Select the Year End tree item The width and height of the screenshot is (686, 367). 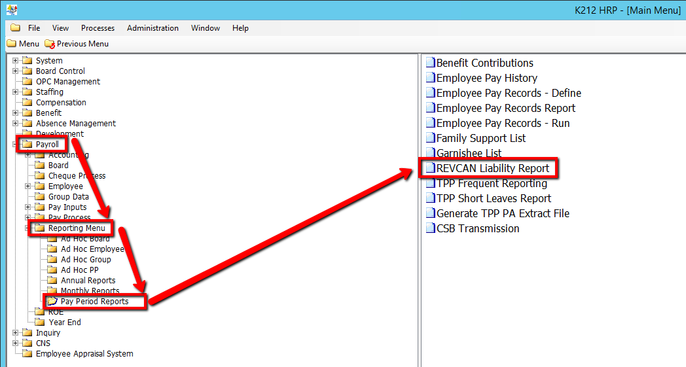coord(65,323)
